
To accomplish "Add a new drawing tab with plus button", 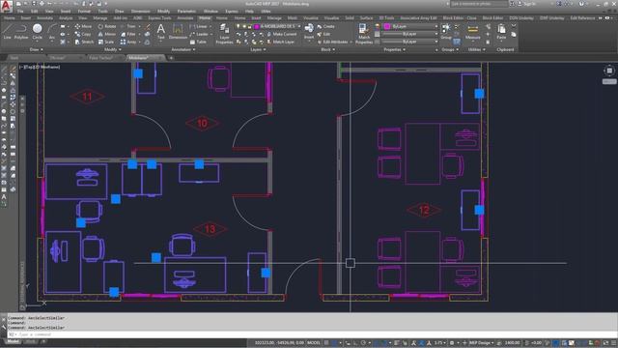I will 171,58.
